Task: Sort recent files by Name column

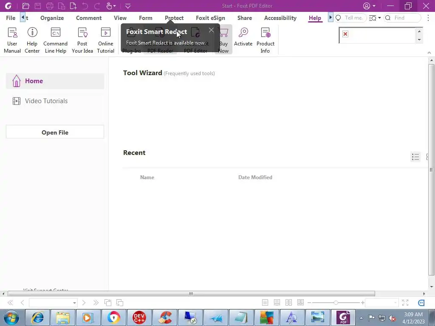Action: (x=147, y=177)
